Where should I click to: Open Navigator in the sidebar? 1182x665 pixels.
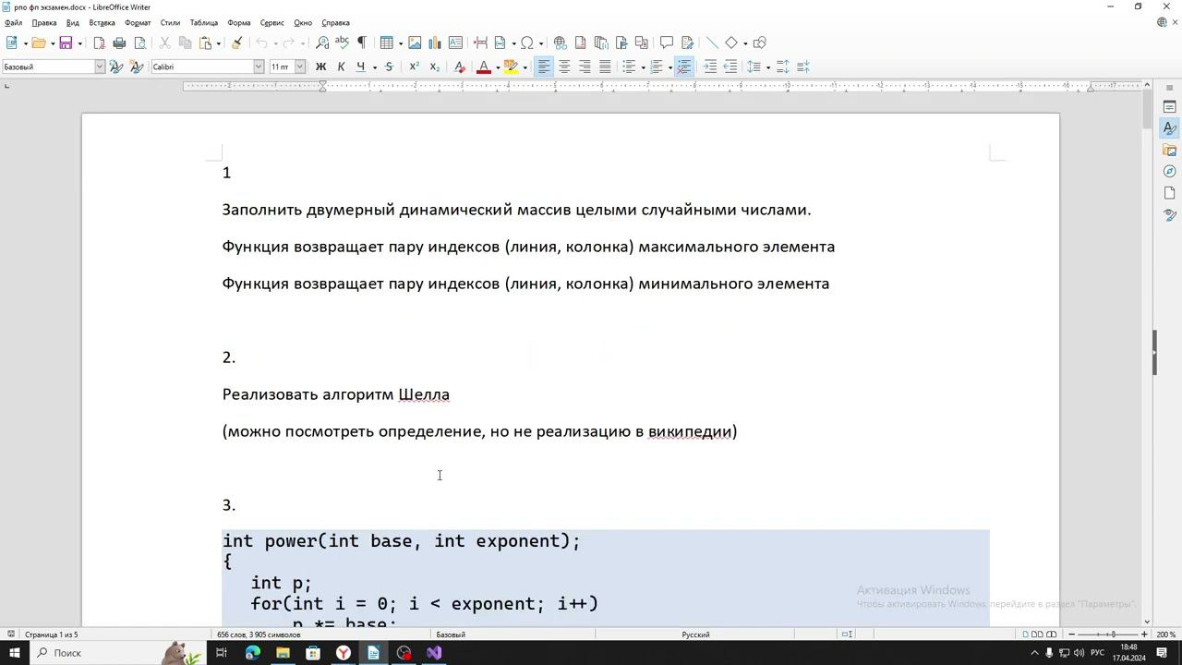tap(1169, 172)
